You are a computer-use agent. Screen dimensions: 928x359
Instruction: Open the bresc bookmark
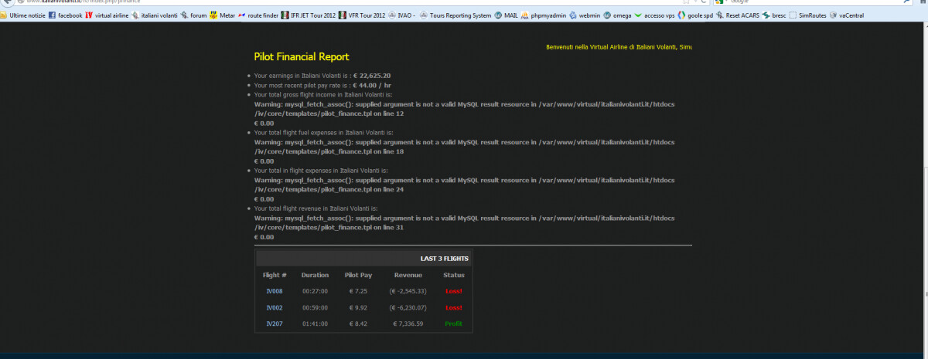point(773,15)
